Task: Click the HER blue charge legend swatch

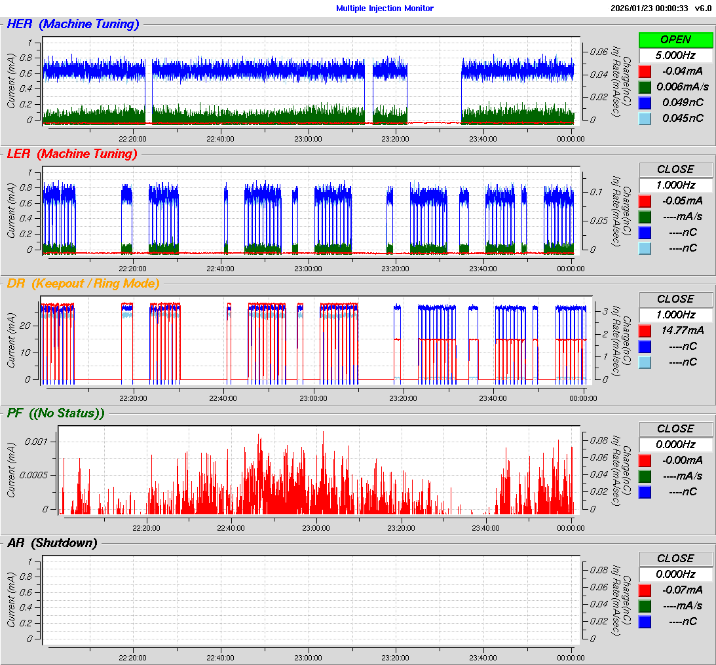Action: (645, 102)
